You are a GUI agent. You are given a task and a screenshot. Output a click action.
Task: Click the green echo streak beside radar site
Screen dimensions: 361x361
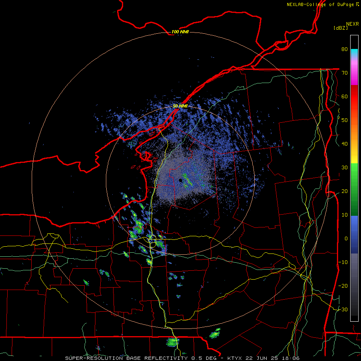click(x=187, y=180)
